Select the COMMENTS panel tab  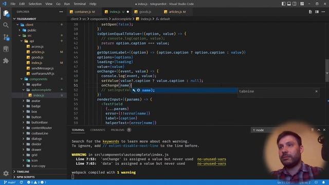(x=98, y=130)
